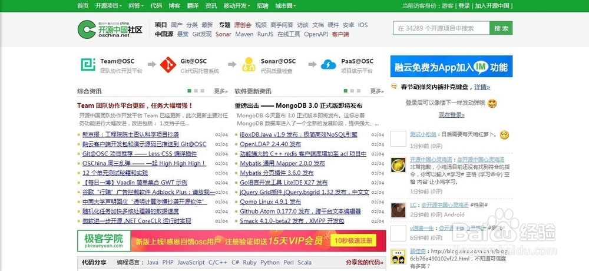Screen dimensions: 589x271
Task: Expand the 城市圈 dropdown menu
Action: [x=285, y=6]
